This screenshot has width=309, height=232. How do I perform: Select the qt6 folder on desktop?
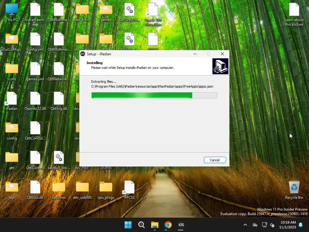click(12, 160)
